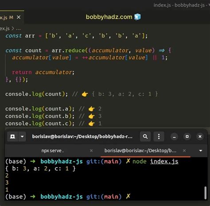Click the word reduce in the code
210x206 pixels.
pyautogui.click(x=75, y=50)
